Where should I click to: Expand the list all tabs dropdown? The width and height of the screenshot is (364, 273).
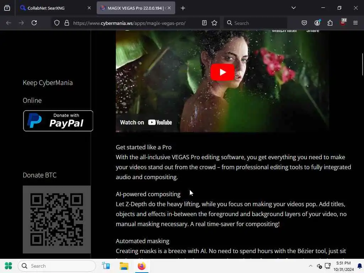pyautogui.click(x=294, y=8)
